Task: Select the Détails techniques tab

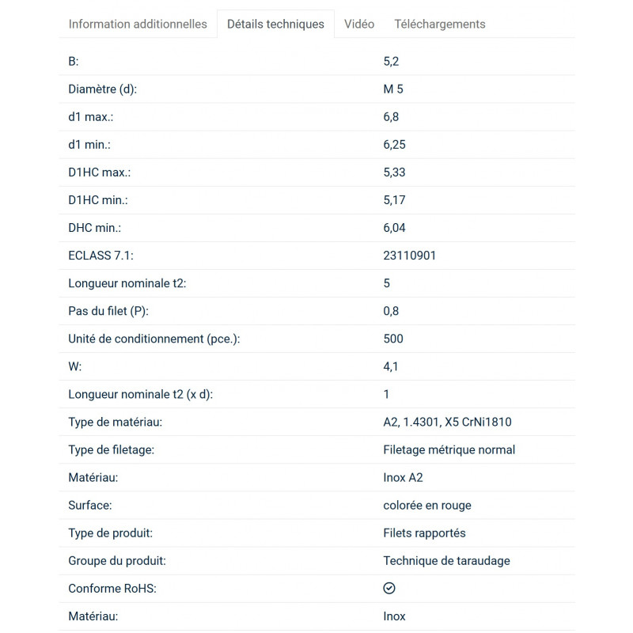Action: pyautogui.click(x=275, y=24)
